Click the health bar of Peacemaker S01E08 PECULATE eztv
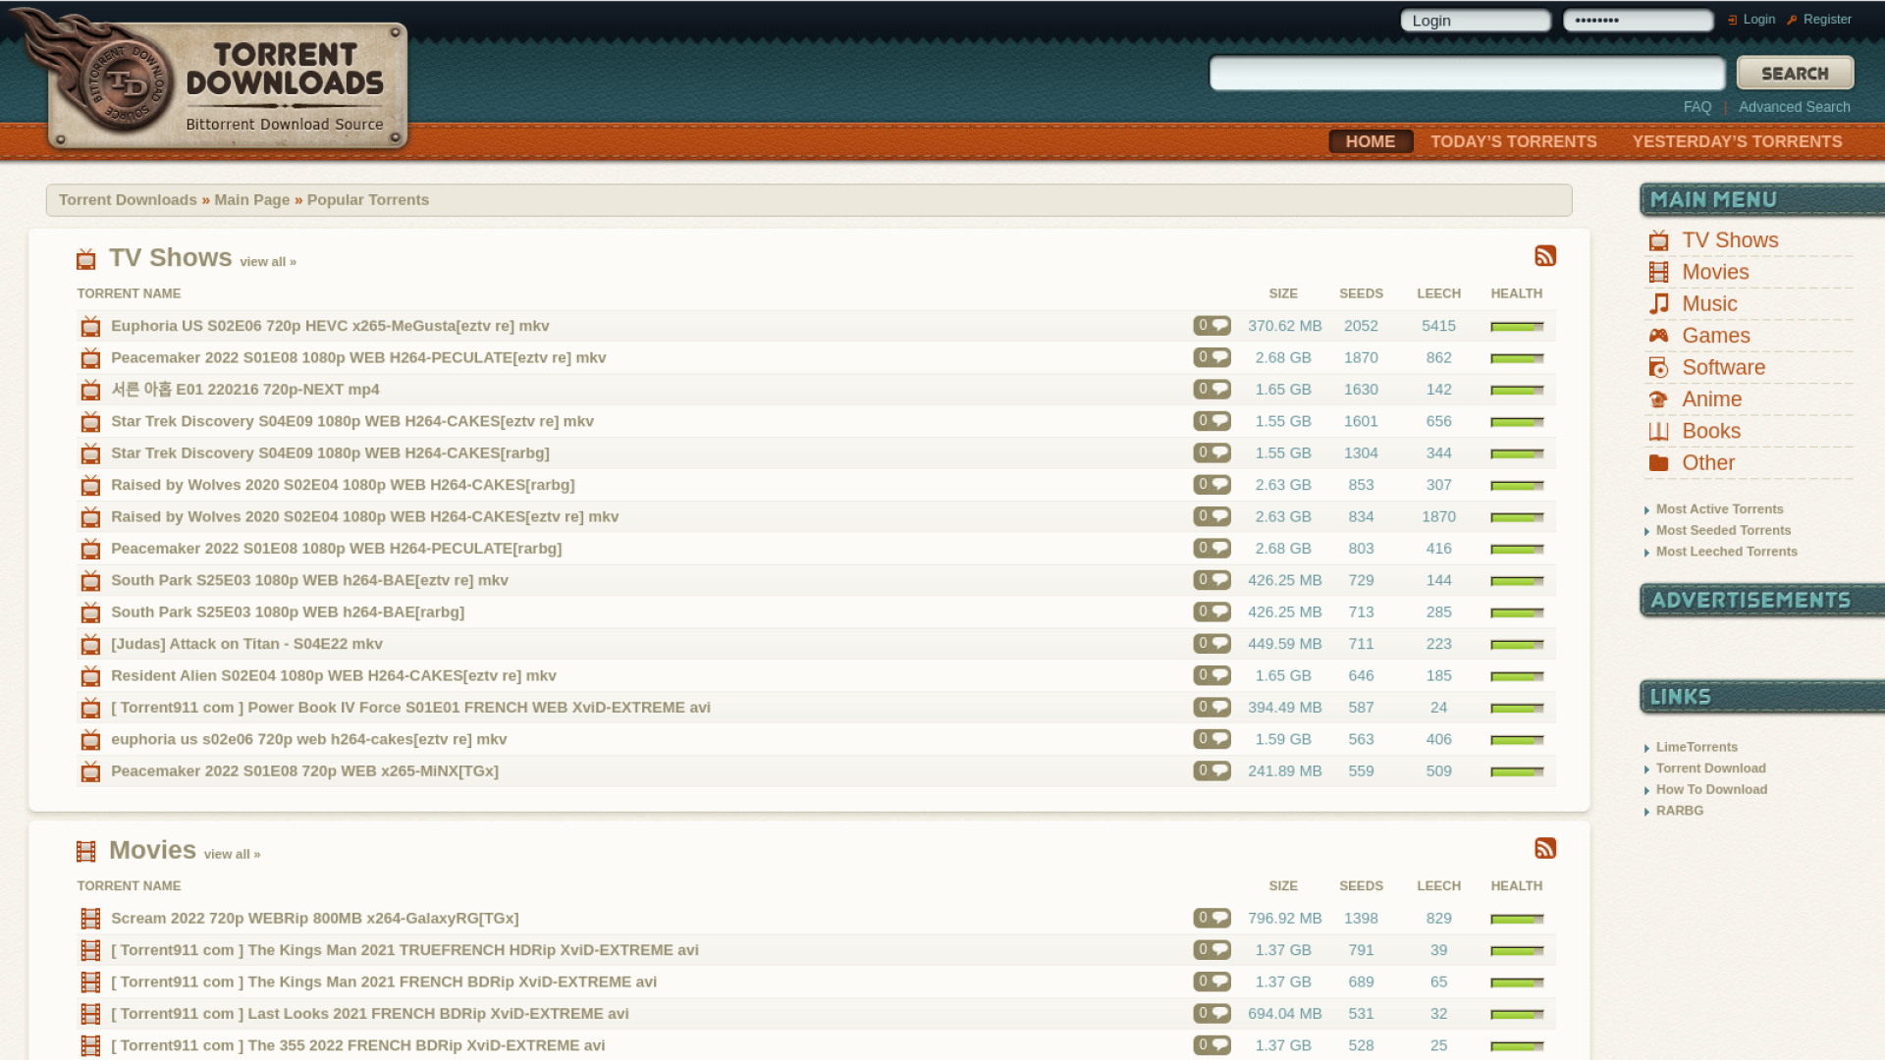The height and width of the screenshot is (1060, 1885). 1517,358
